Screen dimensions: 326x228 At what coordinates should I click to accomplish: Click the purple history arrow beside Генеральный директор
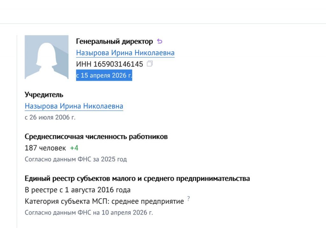pyautogui.click(x=159, y=41)
